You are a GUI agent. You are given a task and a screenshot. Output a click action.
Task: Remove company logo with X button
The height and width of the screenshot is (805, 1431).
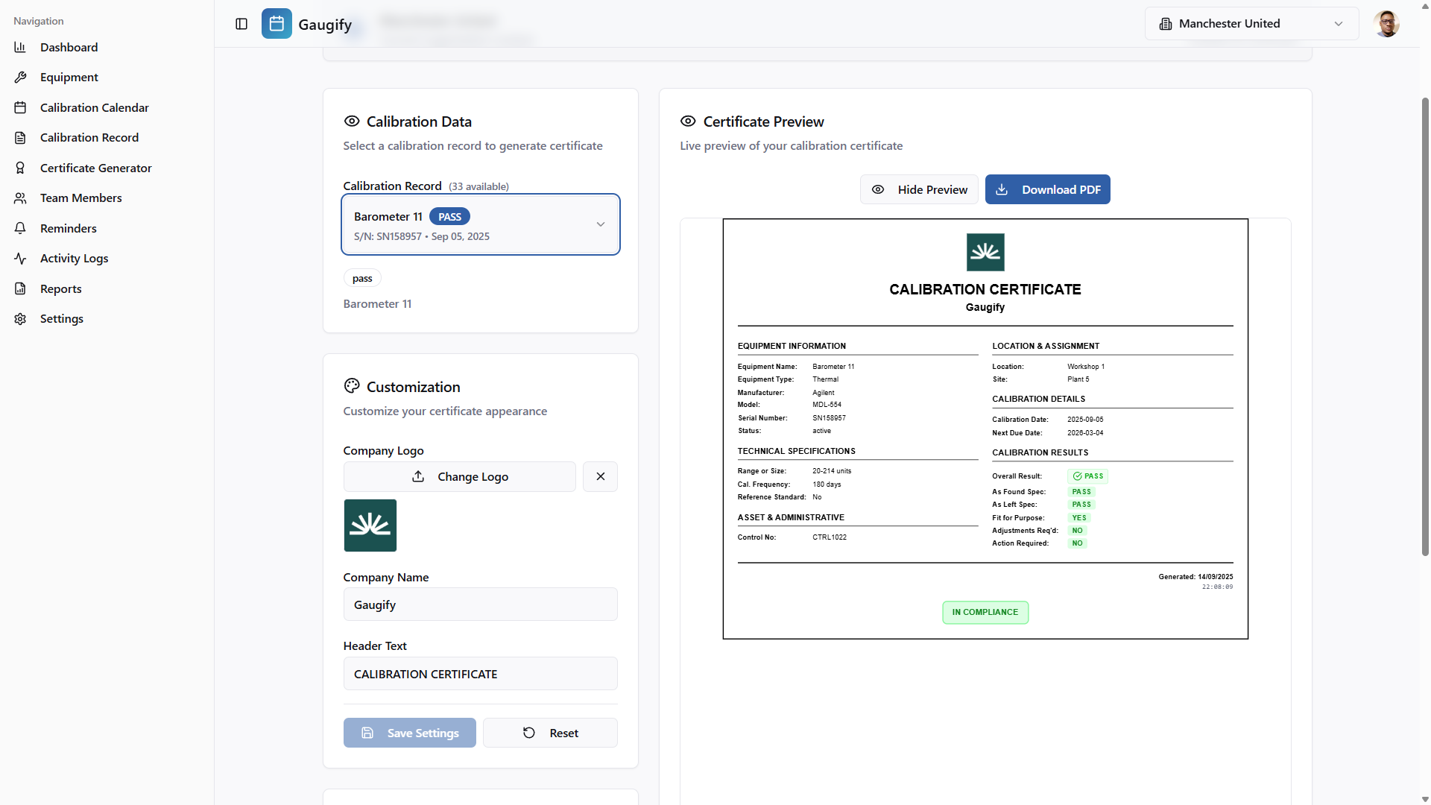600,476
